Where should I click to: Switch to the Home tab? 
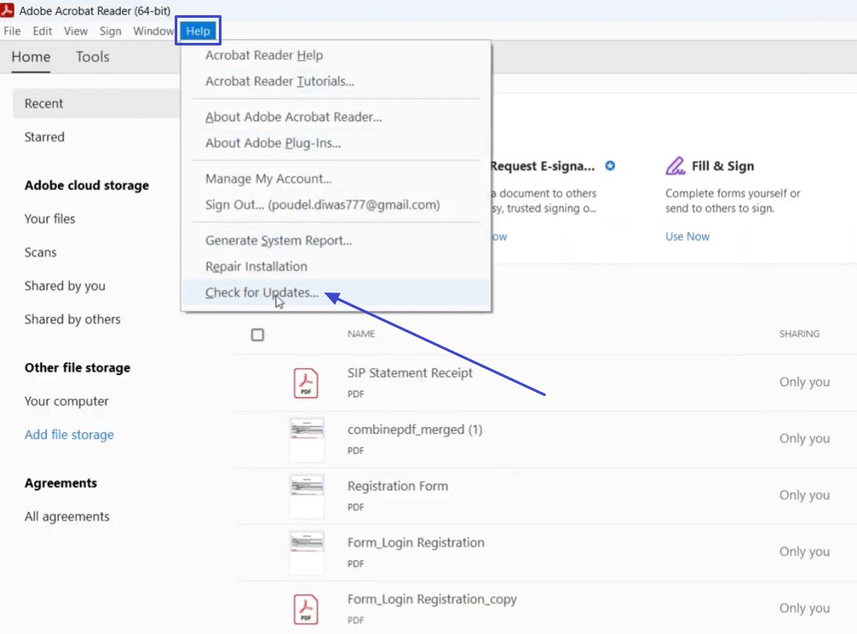pyautogui.click(x=31, y=57)
